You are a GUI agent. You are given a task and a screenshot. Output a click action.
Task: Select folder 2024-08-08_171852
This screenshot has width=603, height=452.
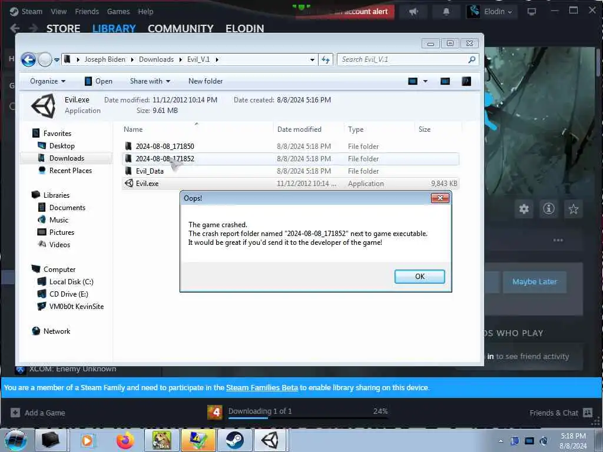pos(290,159)
